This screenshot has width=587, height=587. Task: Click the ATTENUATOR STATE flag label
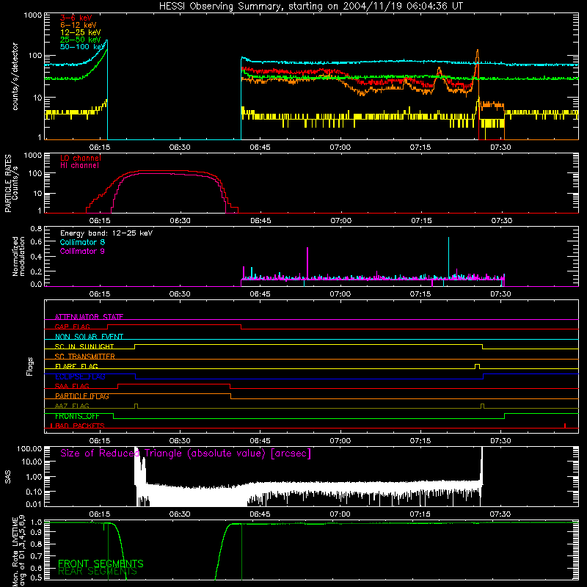(89, 317)
